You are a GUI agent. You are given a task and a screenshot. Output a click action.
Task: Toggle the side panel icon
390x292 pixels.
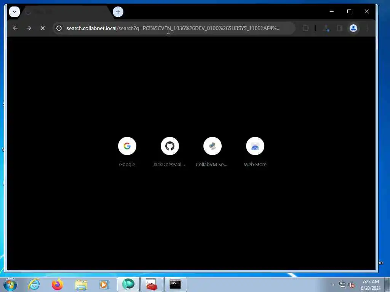pyautogui.click(x=339, y=28)
